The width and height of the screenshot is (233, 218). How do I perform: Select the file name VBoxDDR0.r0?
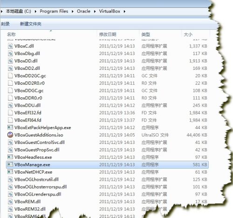point(28,98)
